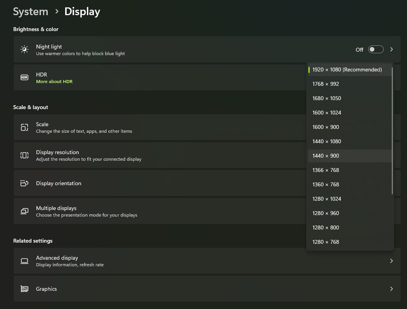Viewport: 407px width, 309px height.
Task: Pick 1600 × 1024 resolution
Action: [350, 113]
